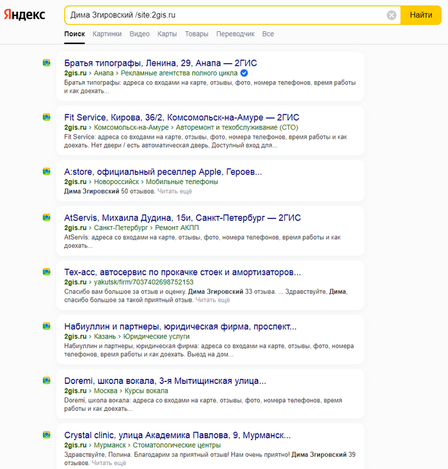448x469 pixels.
Task: Click the Юридические услуги breadcrumb
Action: tap(156, 337)
